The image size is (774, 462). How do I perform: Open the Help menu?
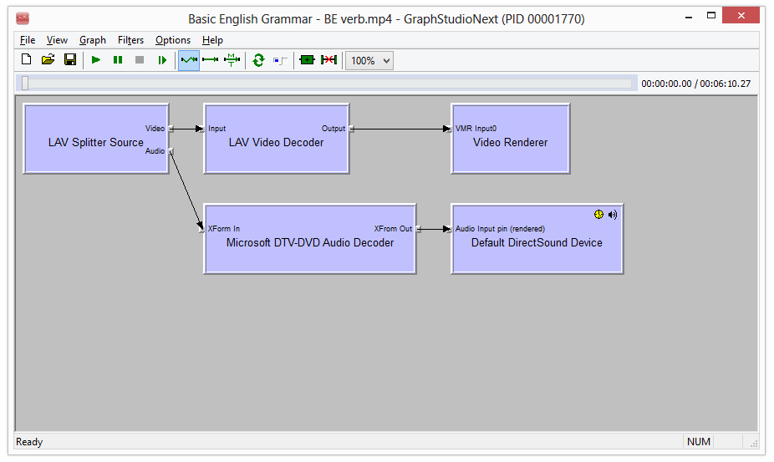pyautogui.click(x=212, y=40)
